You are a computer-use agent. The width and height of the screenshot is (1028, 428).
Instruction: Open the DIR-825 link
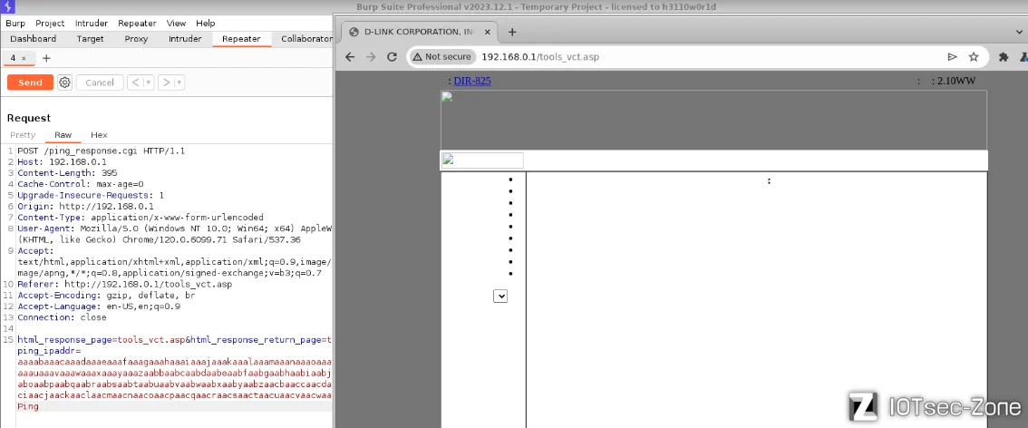point(472,82)
